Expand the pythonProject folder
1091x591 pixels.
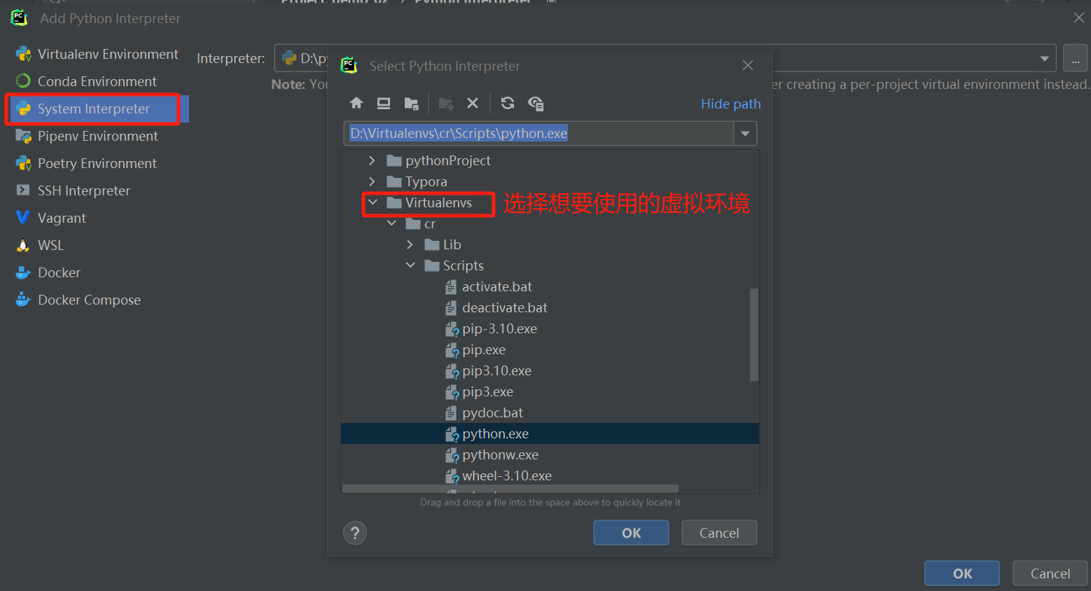click(372, 160)
